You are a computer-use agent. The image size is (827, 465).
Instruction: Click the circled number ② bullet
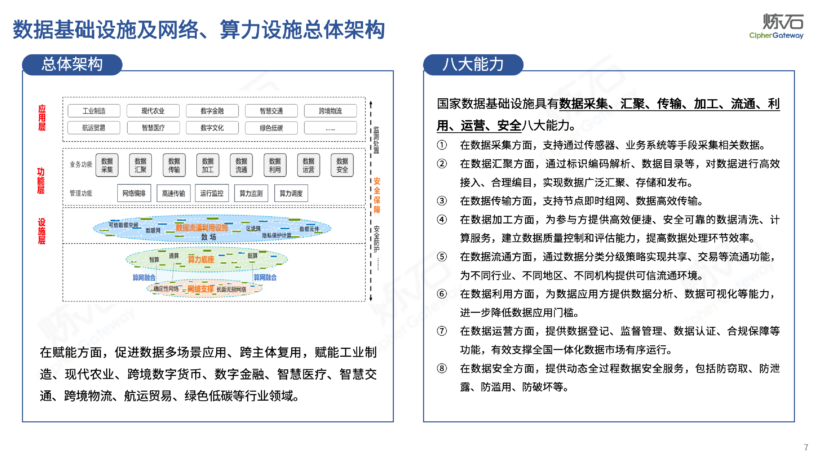point(442,164)
